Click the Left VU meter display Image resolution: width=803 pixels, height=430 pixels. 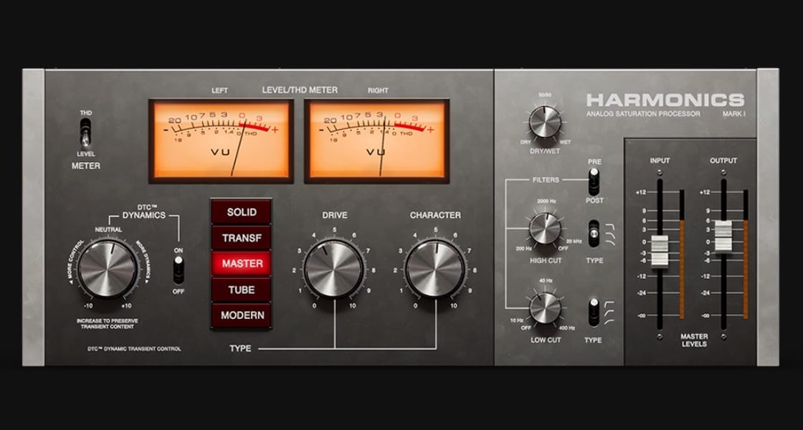pyautogui.click(x=222, y=141)
